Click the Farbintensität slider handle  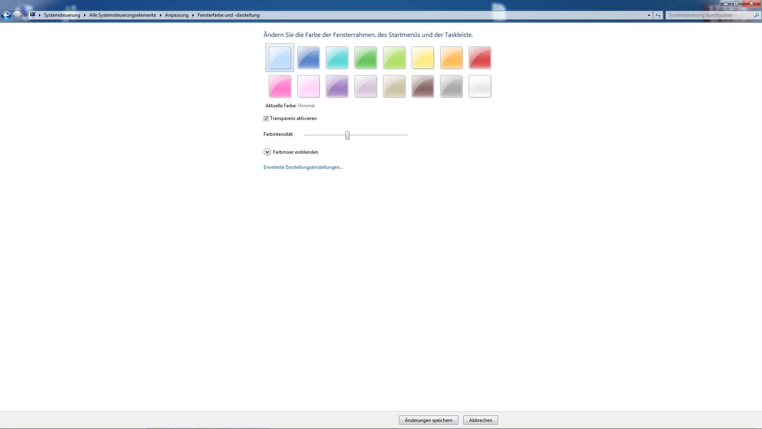347,135
